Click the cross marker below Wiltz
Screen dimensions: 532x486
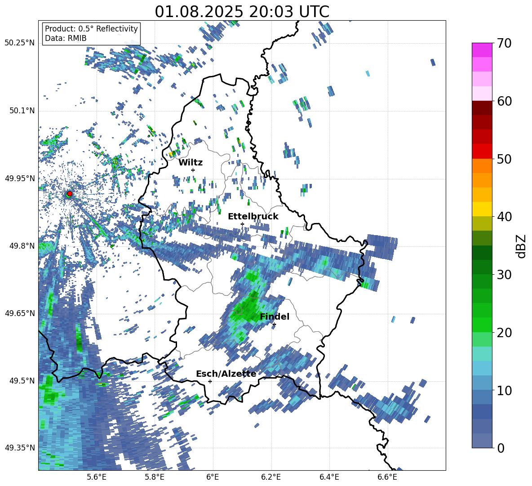click(193, 170)
